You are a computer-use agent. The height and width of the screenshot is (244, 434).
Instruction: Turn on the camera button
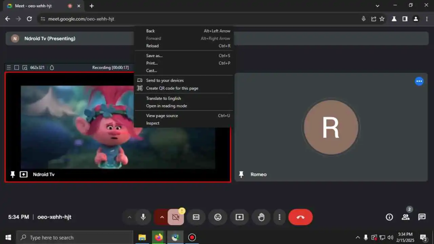[176, 217]
